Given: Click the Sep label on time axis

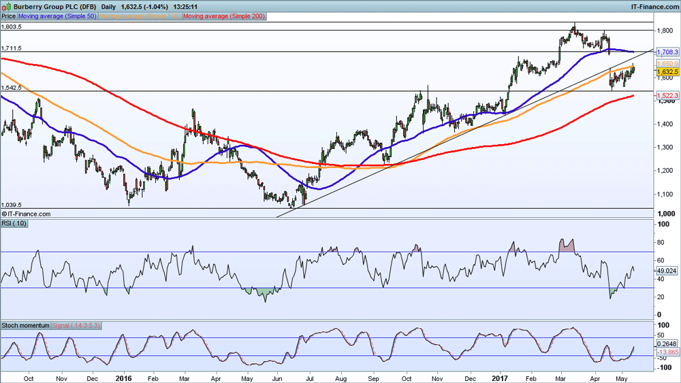Looking at the screenshot, I should tap(374, 379).
